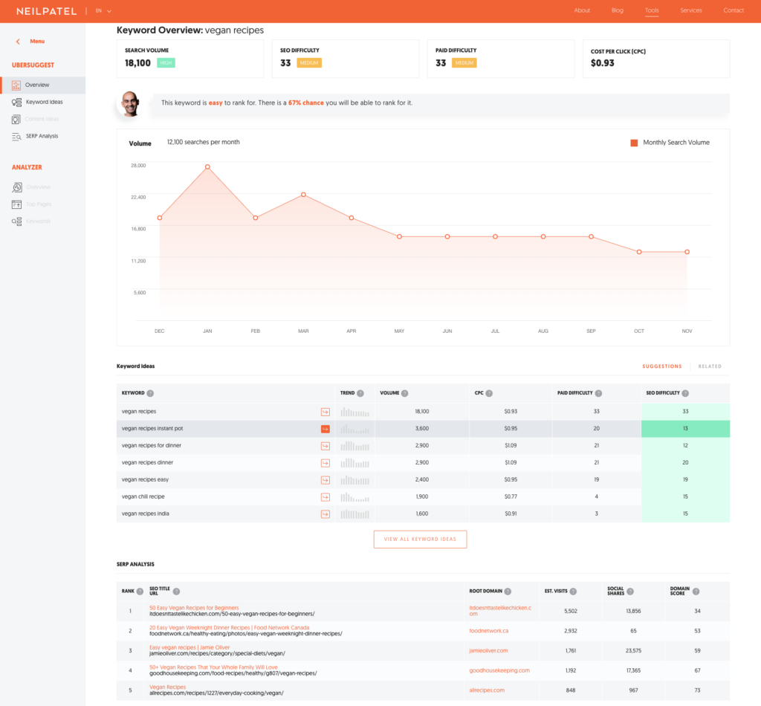761x706 pixels.
Task: Click the Monthly Search Volume legend swatch
Action: click(x=634, y=143)
